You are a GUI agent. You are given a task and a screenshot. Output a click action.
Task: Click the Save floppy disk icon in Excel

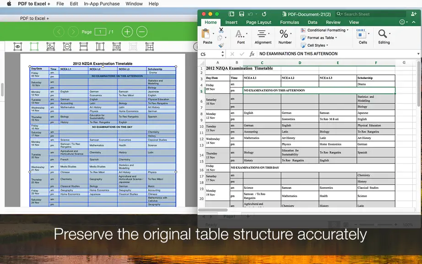241,14
